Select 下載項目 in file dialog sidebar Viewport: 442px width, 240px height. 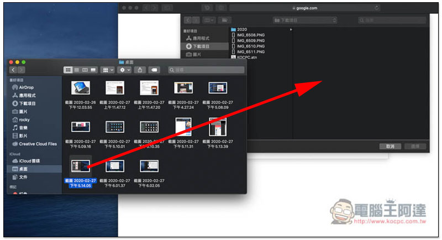click(204, 46)
